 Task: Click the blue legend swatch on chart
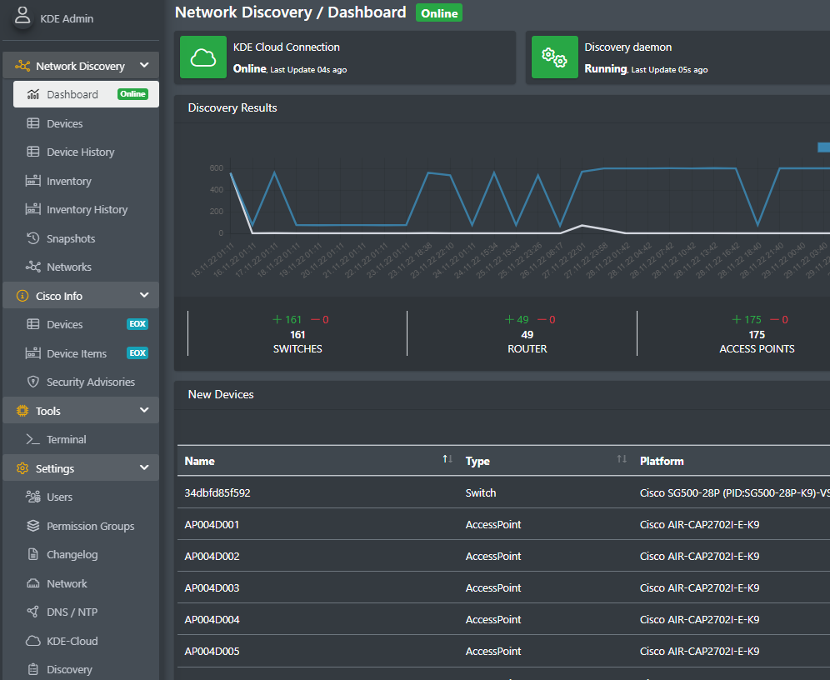823,147
